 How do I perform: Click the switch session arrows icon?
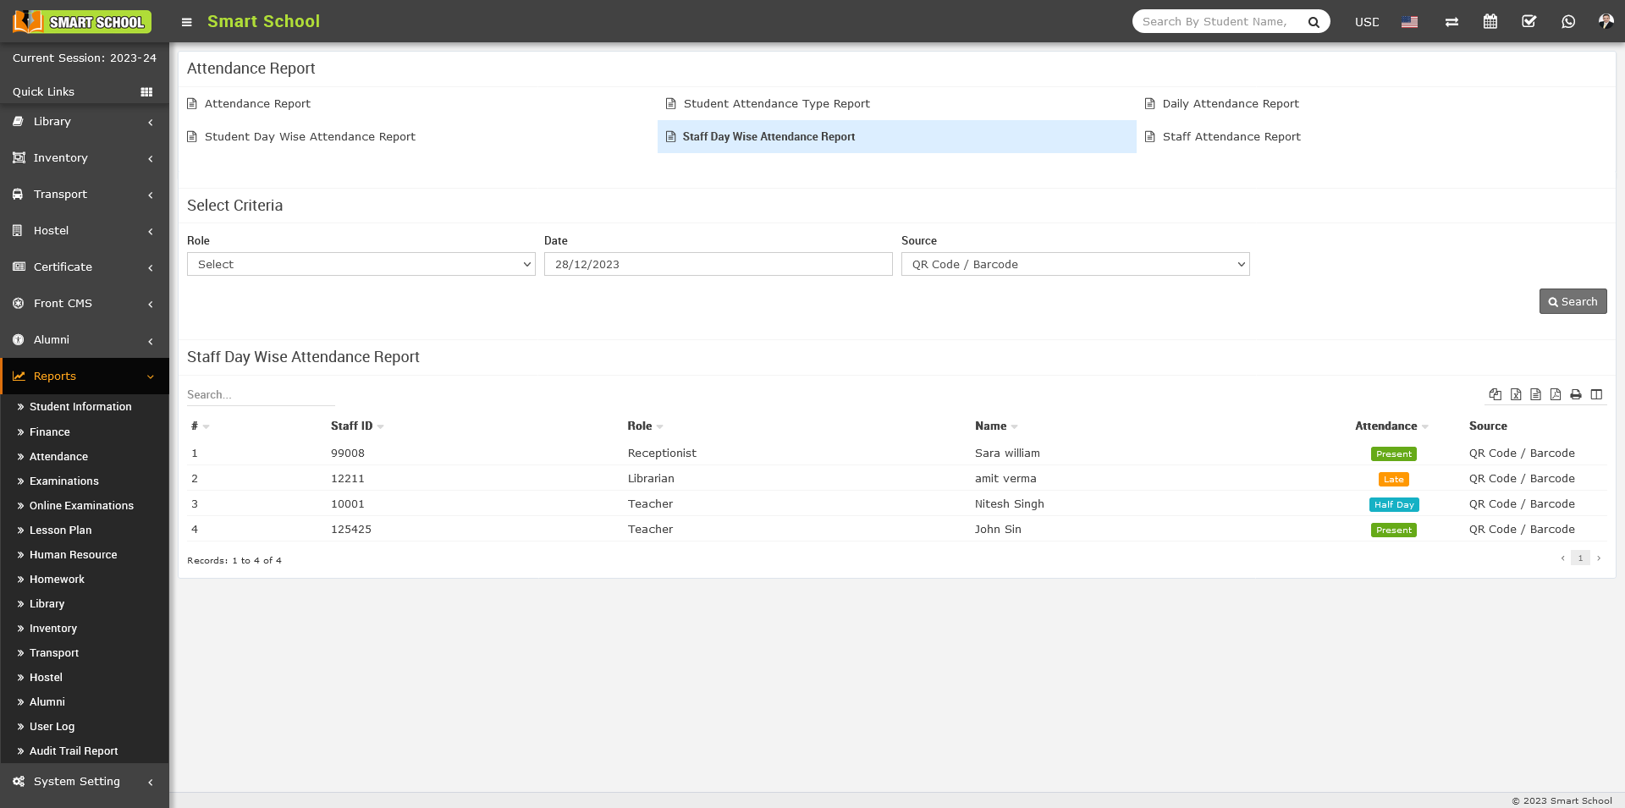[1451, 22]
